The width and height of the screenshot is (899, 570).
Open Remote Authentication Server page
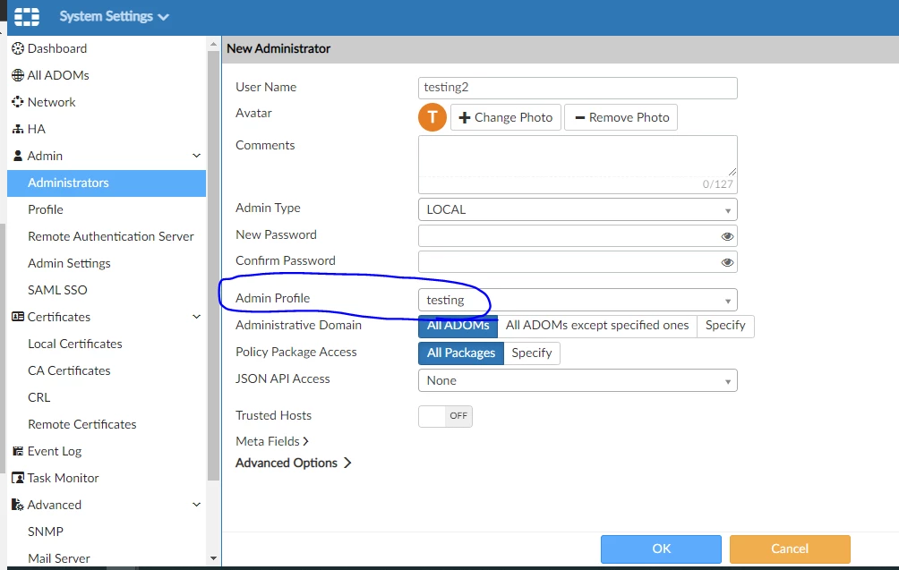point(111,236)
